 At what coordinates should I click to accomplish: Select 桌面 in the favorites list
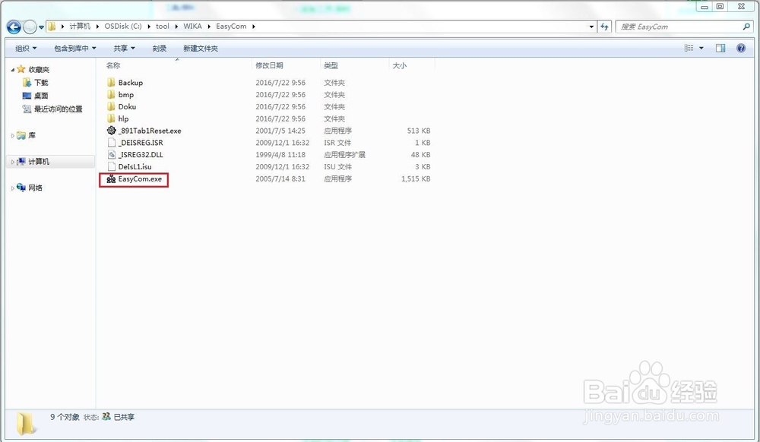point(41,96)
